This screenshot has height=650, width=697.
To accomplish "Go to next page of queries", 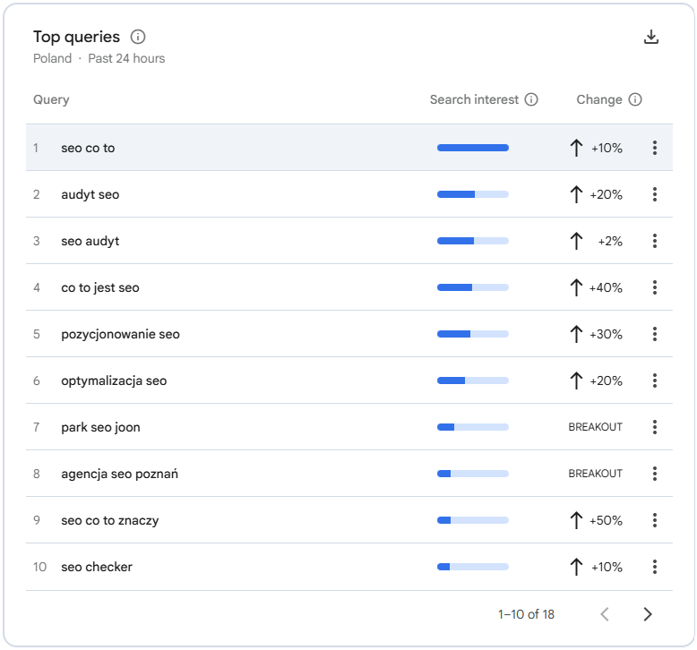I will click(x=648, y=614).
